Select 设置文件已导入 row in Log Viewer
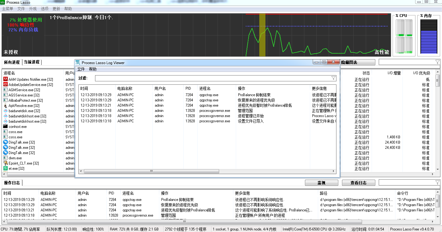The height and width of the screenshot is (232, 442). (207, 121)
